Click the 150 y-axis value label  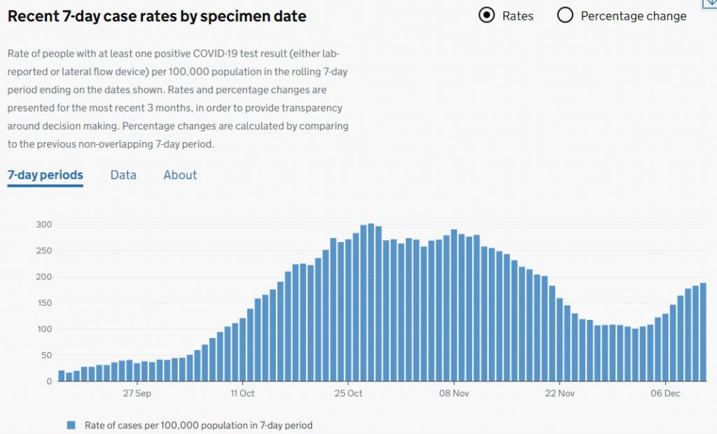tap(44, 303)
